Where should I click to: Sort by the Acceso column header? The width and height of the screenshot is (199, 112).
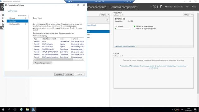[62, 39]
